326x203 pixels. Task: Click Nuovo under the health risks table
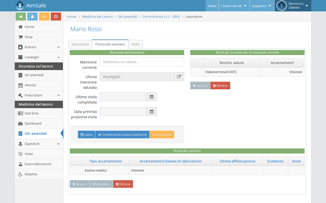pyautogui.click(x=200, y=86)
